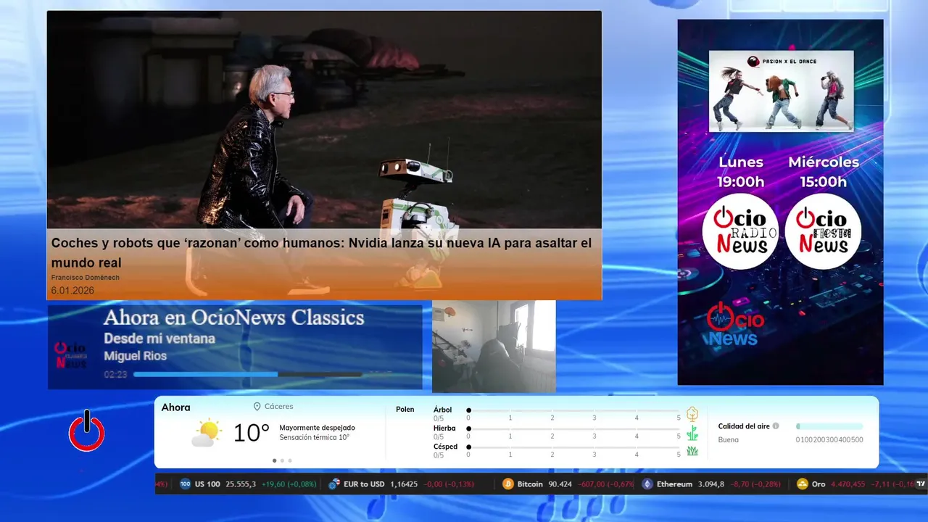Viewport: 928px width, 522px height.
Task: Select the second weather carousel dot
Action: pyautogui.click(x=282, y=460)
